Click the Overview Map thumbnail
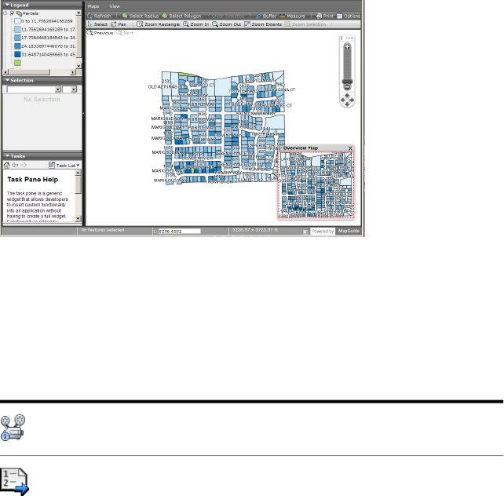The image size is (504, 496). (316, 185)
